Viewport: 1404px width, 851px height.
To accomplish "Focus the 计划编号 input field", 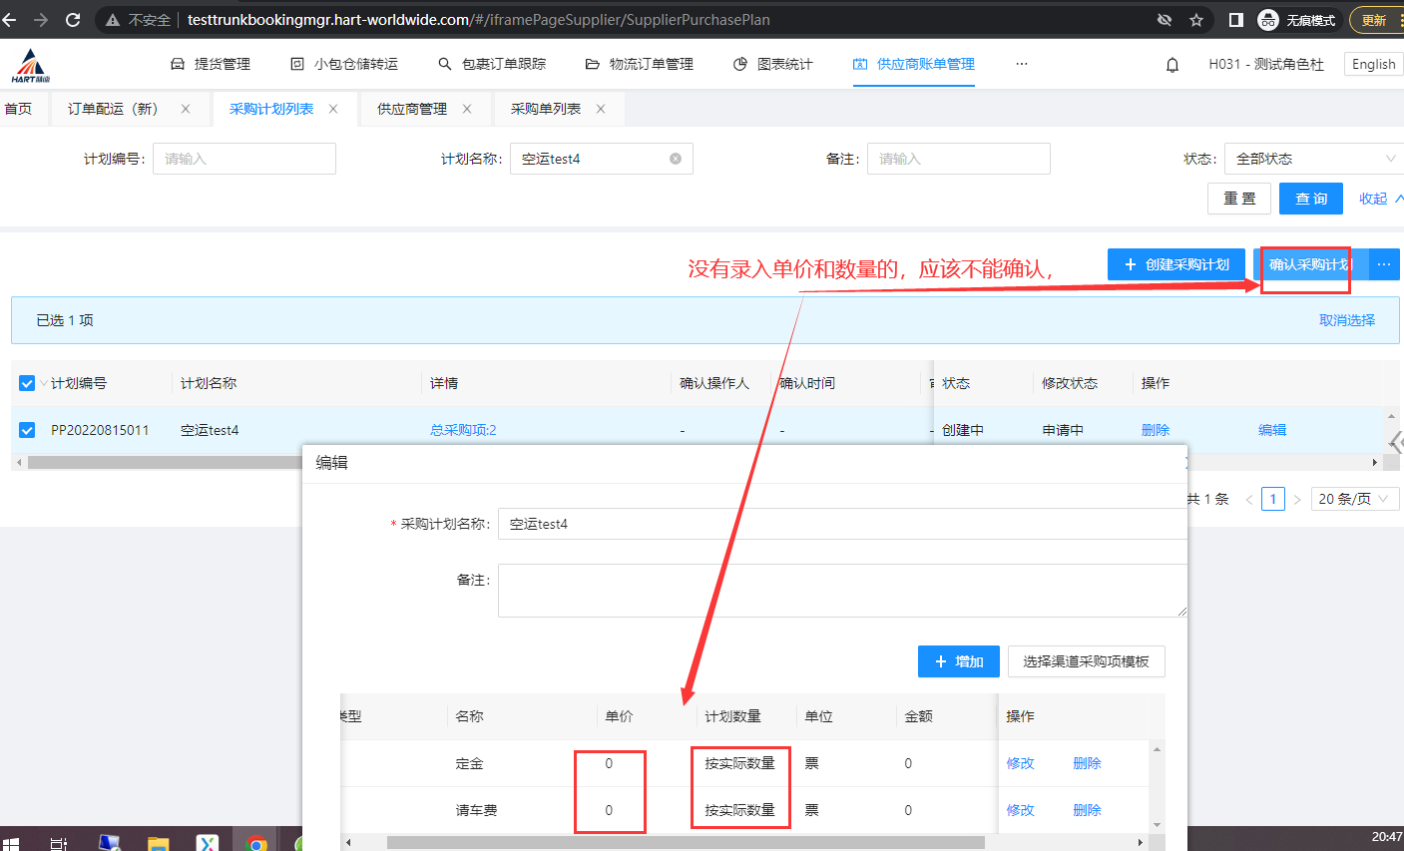I will pyautogui.click(x=243, y=159).
